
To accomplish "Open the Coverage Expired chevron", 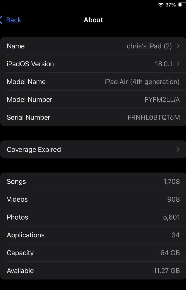I will pos(178,149).
